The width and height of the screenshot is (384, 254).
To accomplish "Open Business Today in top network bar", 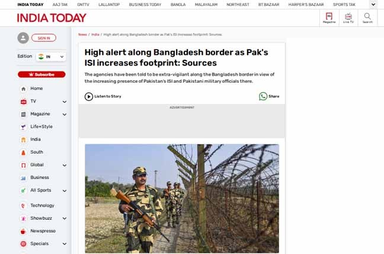I will [x=145, y=5].
